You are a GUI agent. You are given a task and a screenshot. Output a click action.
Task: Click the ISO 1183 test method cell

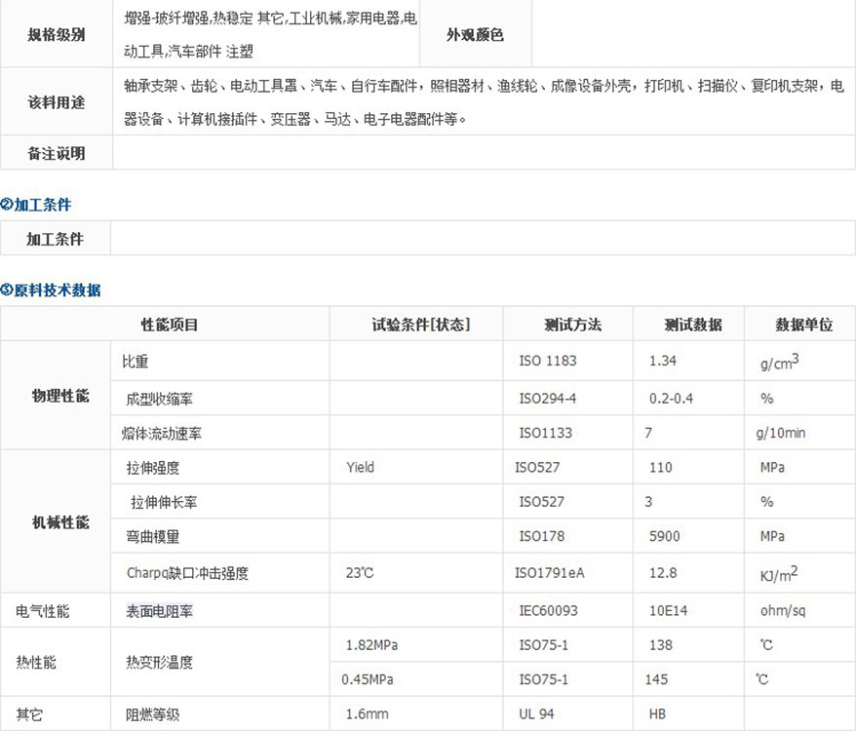coord(547,361)
